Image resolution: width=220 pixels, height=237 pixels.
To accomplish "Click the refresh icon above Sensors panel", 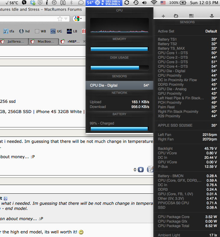I will (176, 16).
